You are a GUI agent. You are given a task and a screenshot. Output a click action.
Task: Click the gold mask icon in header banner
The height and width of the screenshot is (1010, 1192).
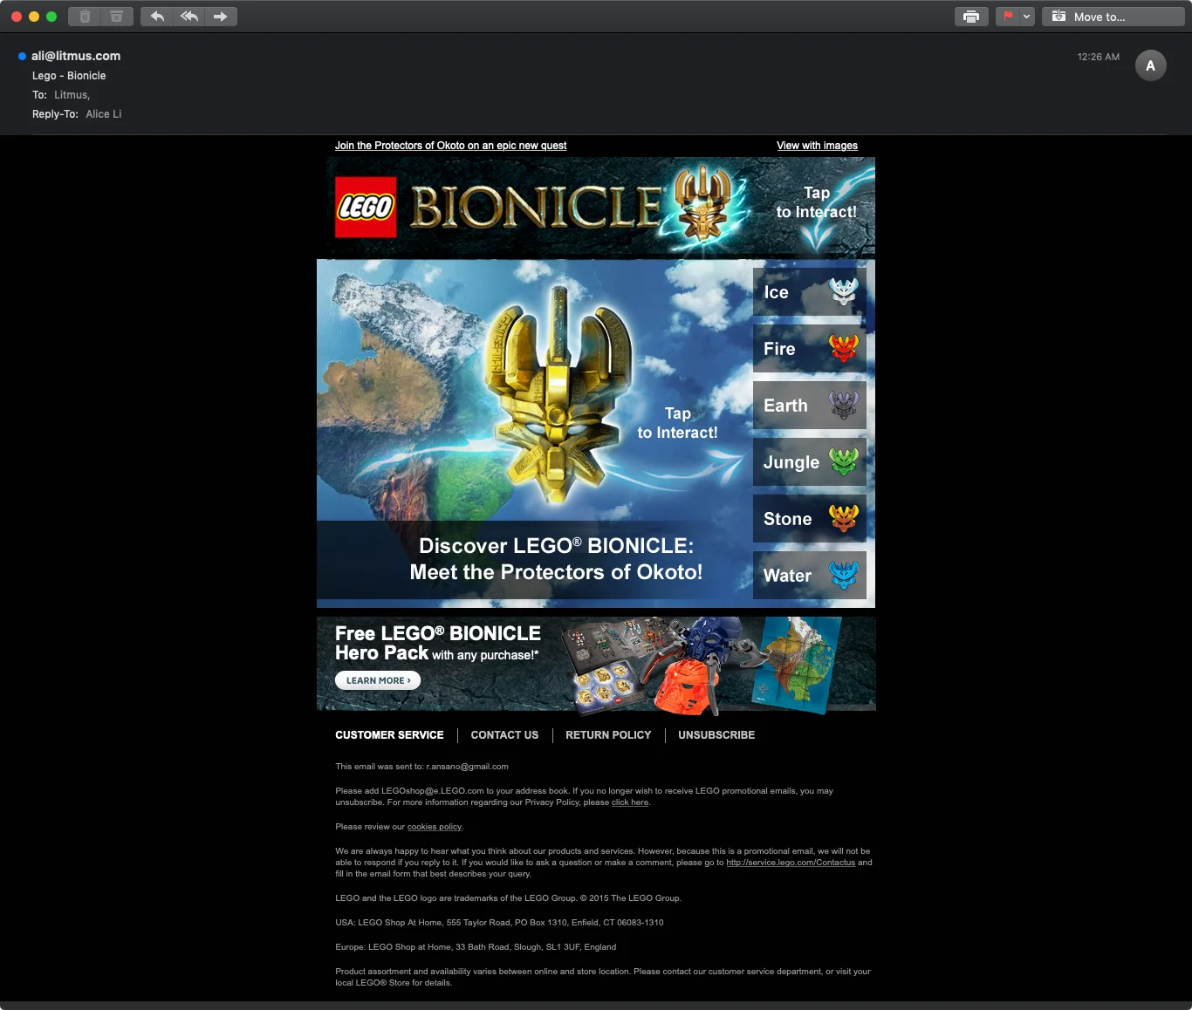pyautogui.click(x=702, y=203)
